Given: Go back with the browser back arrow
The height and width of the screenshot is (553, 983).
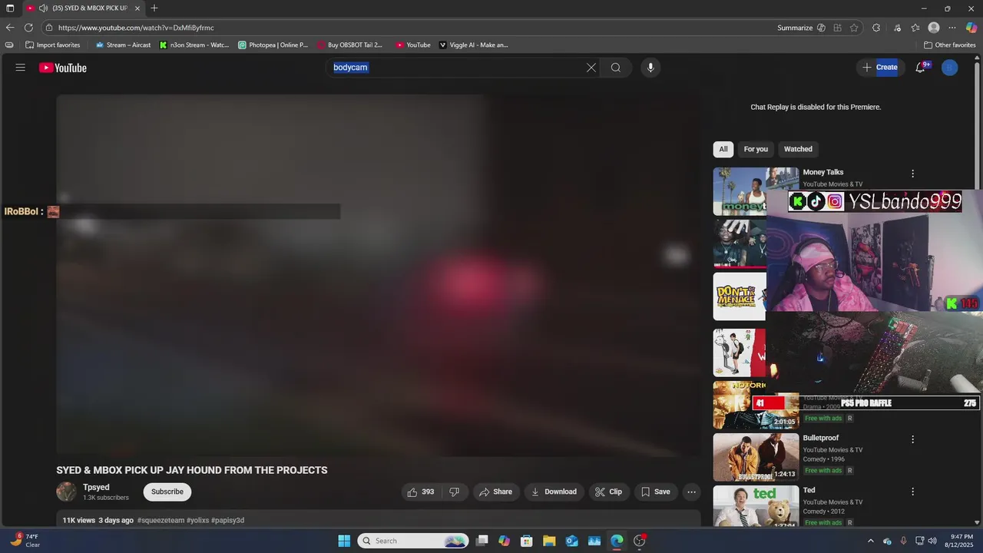Looking at the screenshot, I should [10, 28].
